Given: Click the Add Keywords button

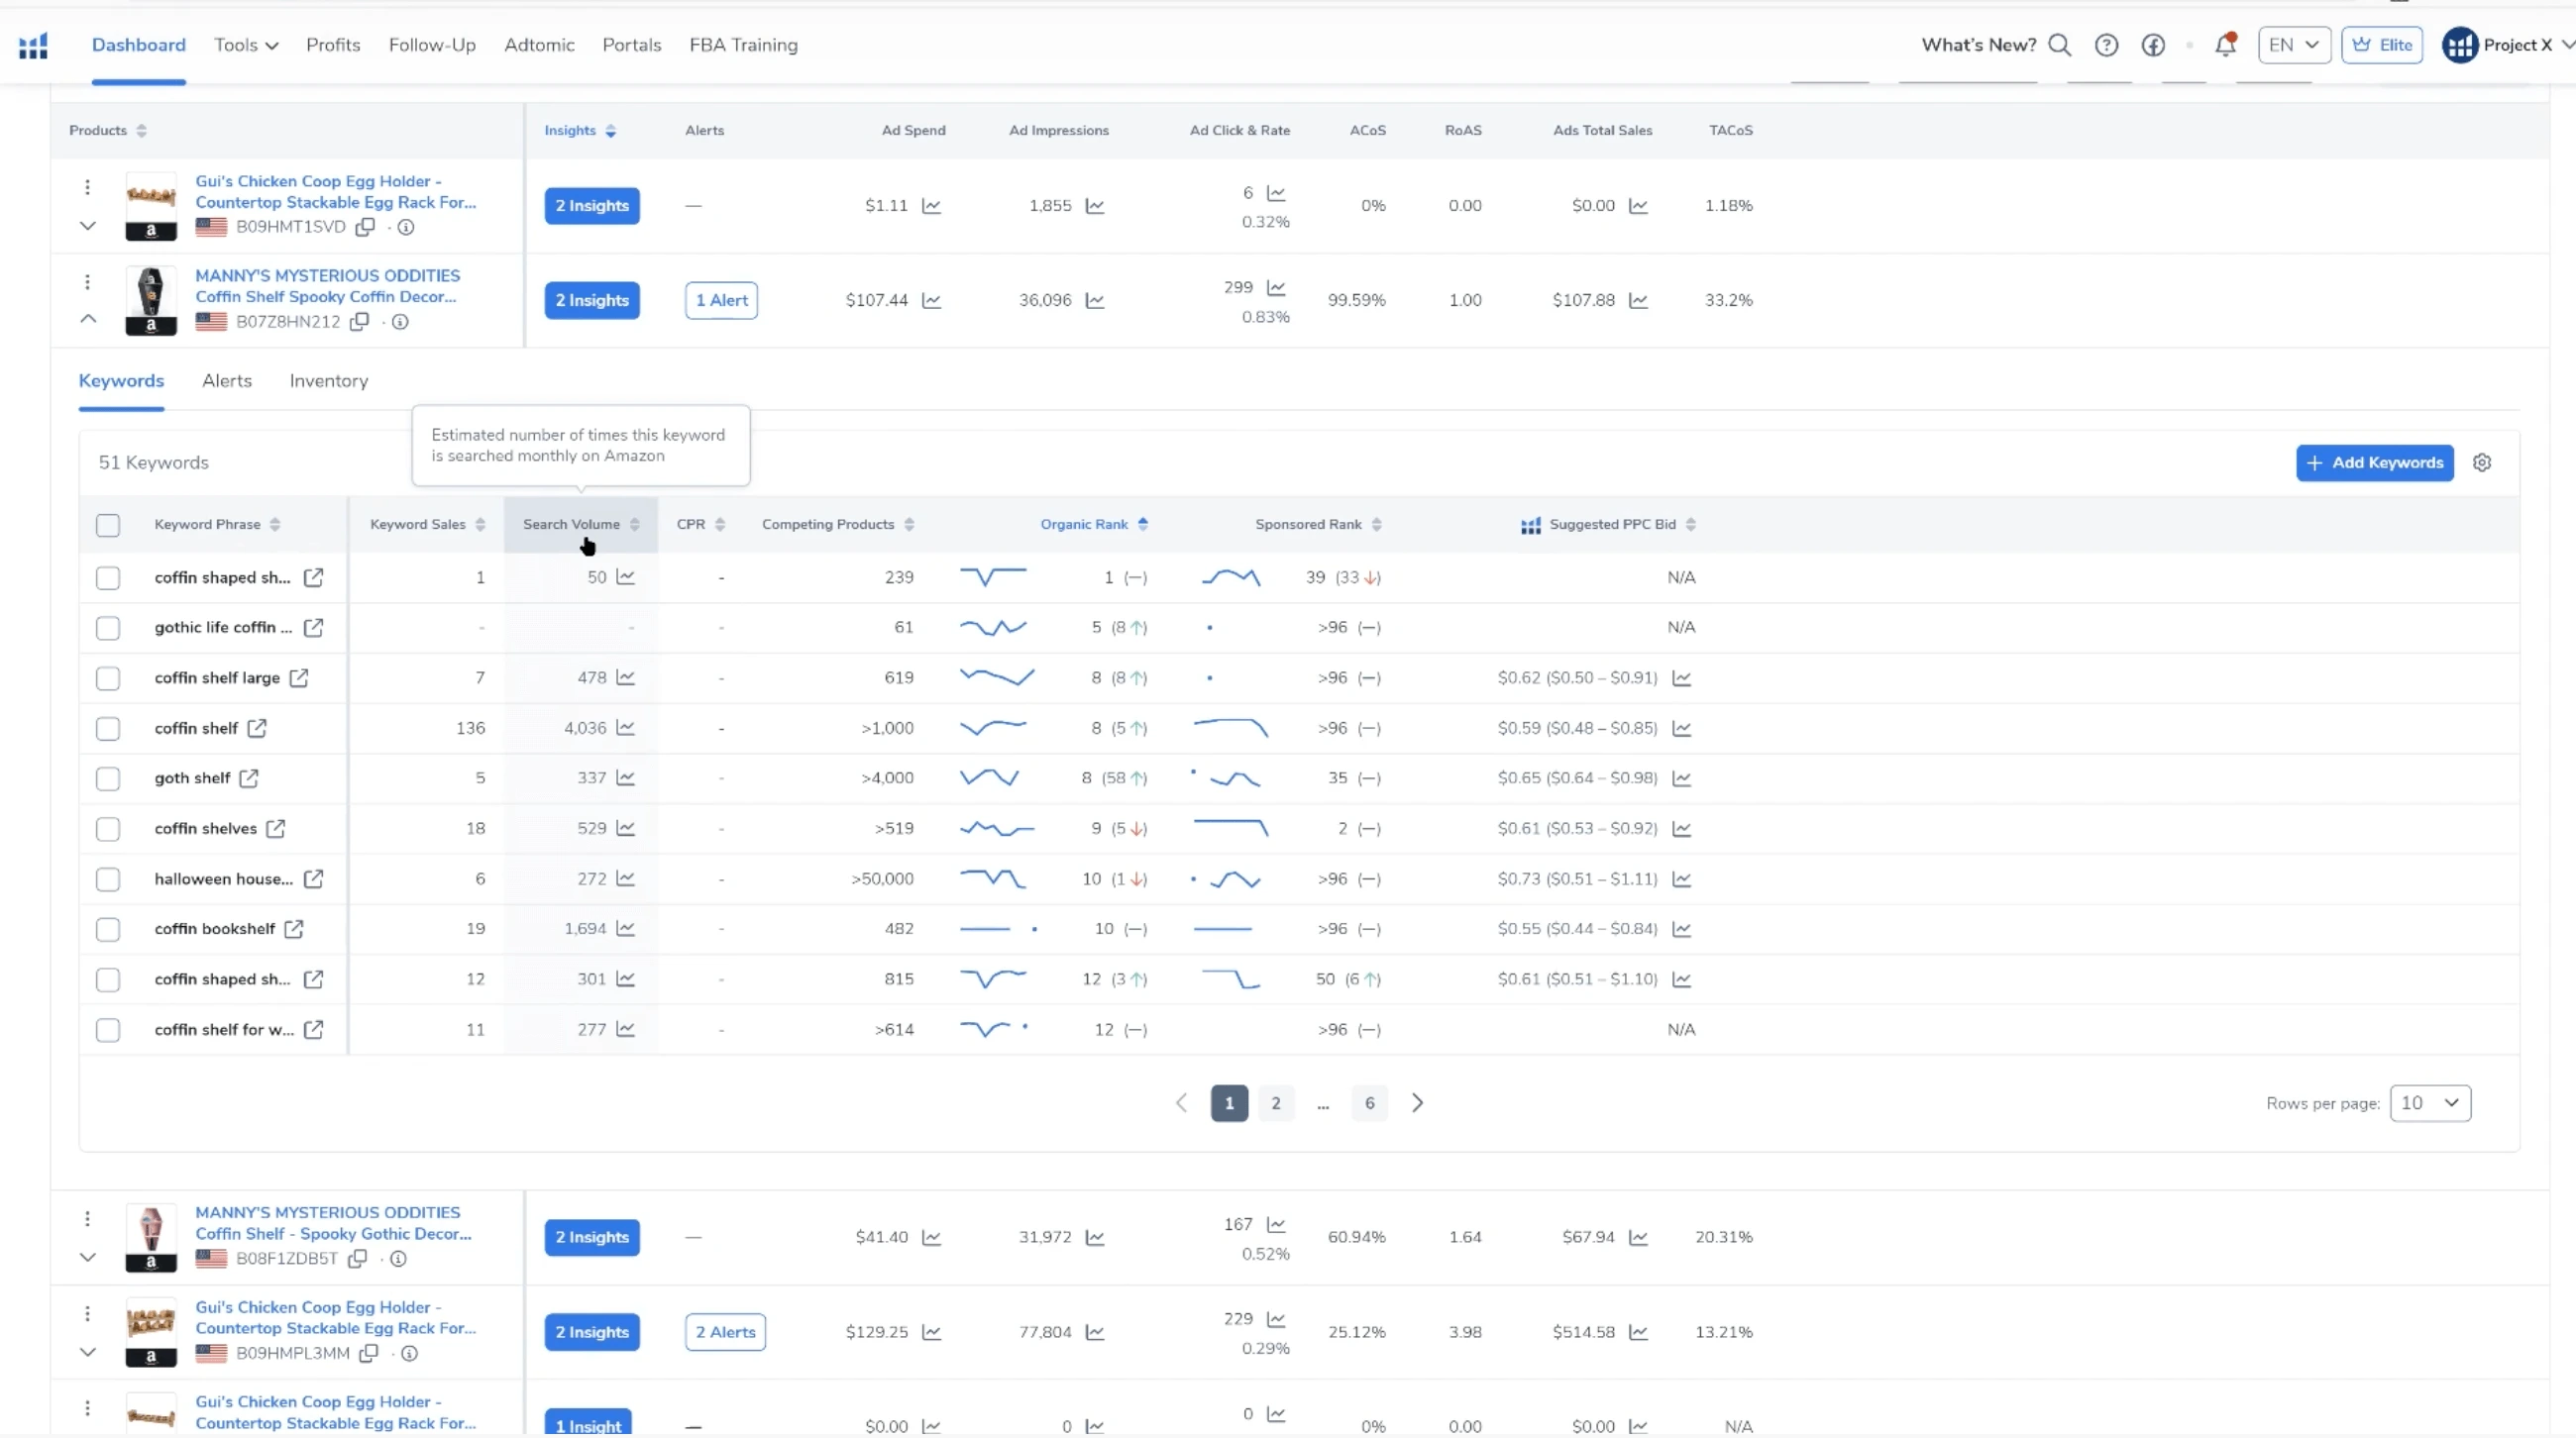Looking at the screenshot, I should [2375, 462].
